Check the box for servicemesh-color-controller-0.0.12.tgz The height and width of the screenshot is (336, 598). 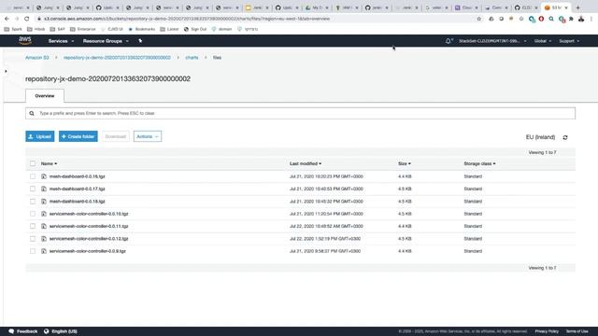click(33, 239)
